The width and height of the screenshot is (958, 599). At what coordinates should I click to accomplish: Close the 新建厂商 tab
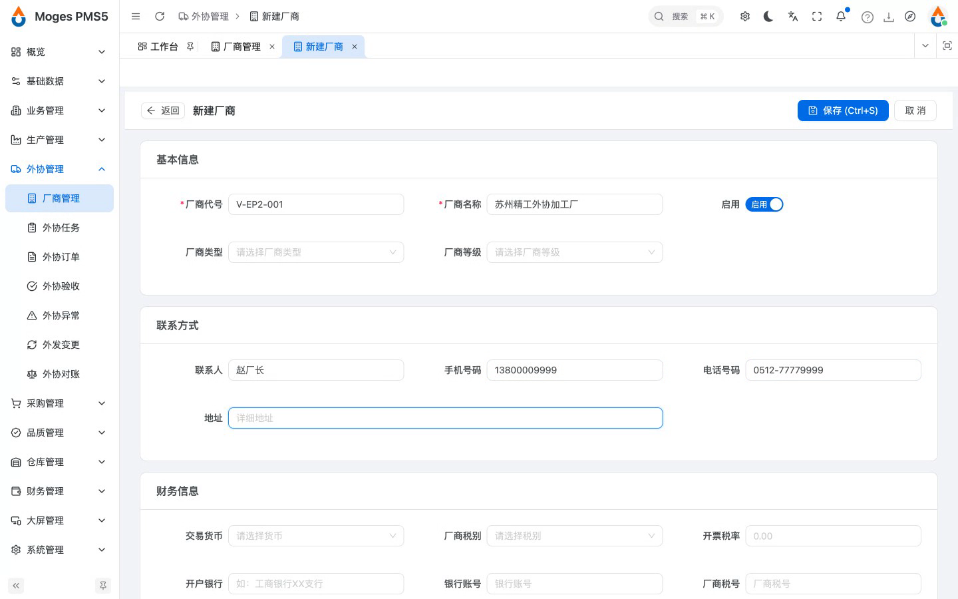click(x=355, y=47)
